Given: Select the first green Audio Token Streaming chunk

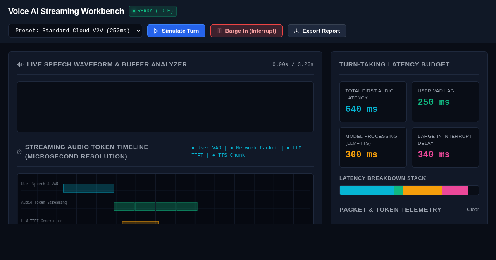Looking at the screenshot, I should (124, 207).
